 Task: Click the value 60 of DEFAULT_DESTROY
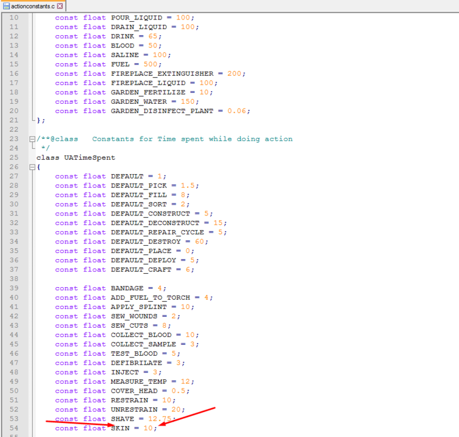[199, 242]
